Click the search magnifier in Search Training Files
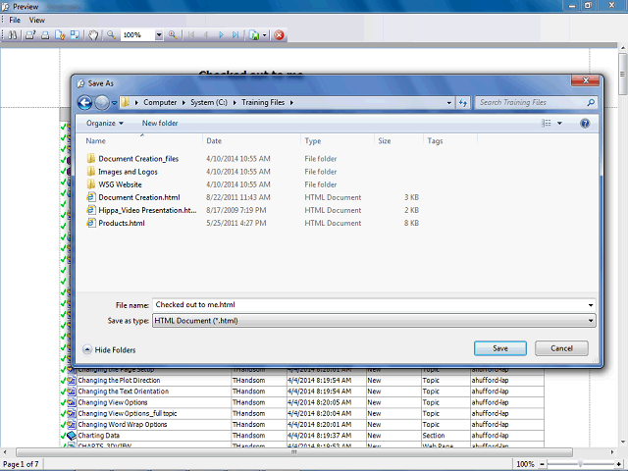Viewport: 628px width, 471px height. tap(591, 102)
